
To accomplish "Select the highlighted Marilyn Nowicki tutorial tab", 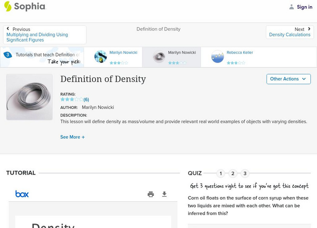I will (x=171, y=57).
